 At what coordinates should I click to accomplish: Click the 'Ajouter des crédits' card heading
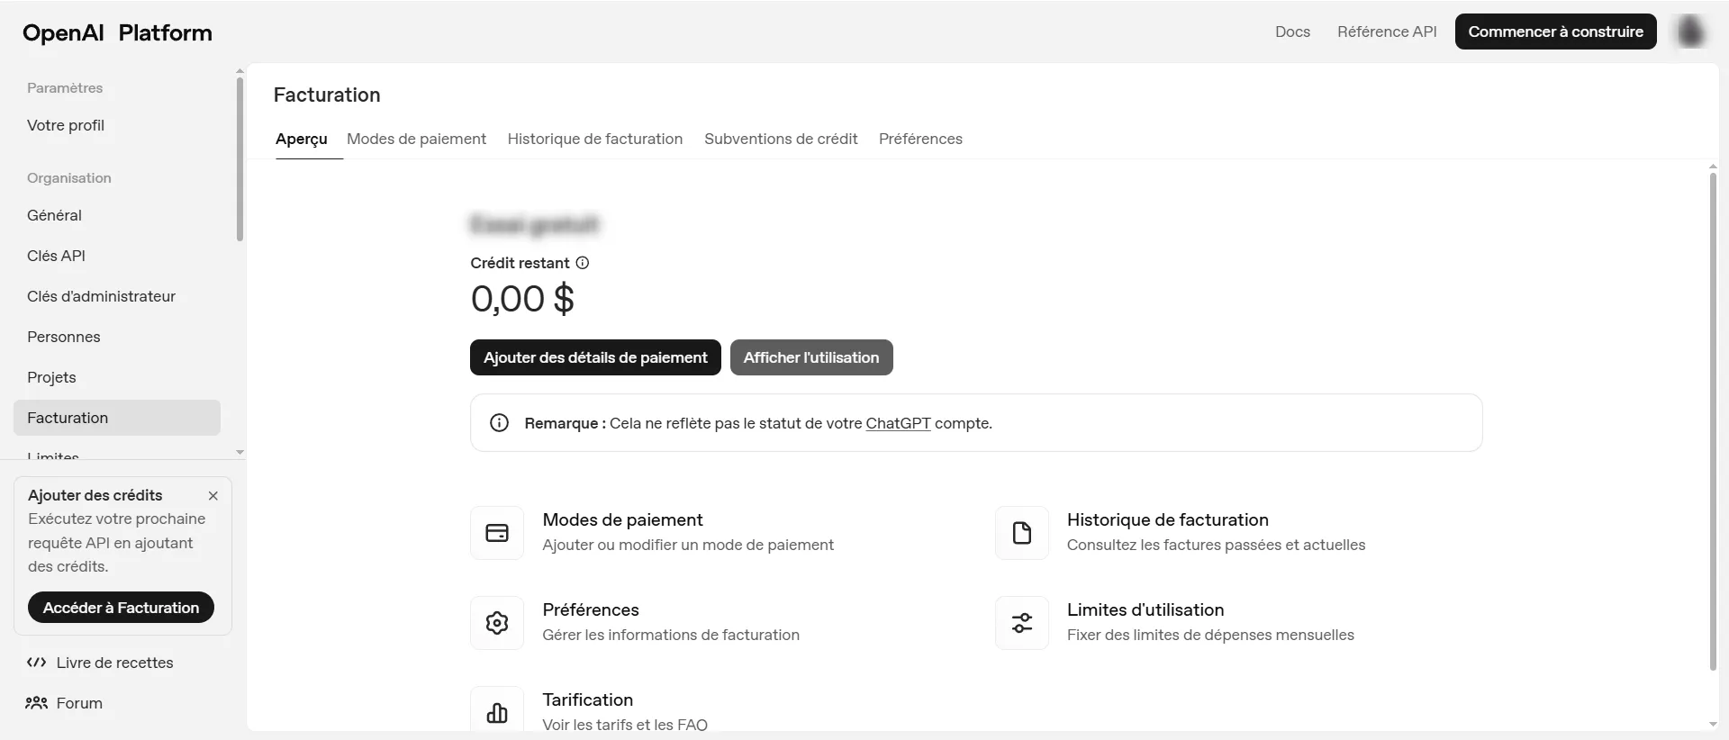click(x=95, y=495)
